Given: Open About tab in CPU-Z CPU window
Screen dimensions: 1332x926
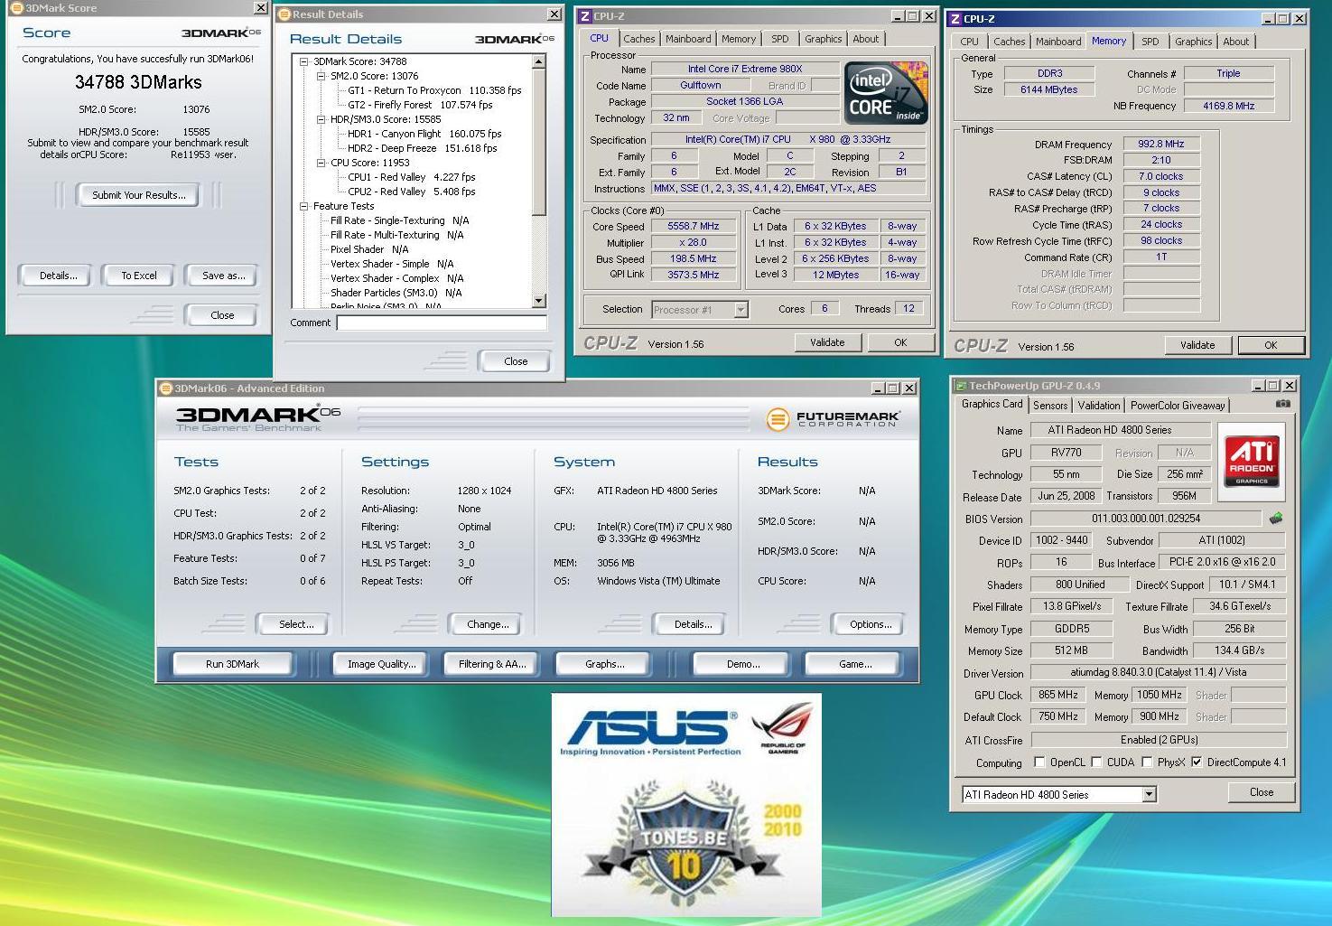Looking at the screenshot, I should coord(865,39).
